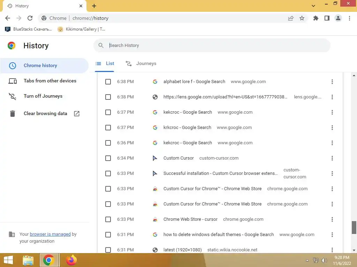Open a new tab with plus button
The height and width of the screenshot is (267, 357).
[94, 6]
